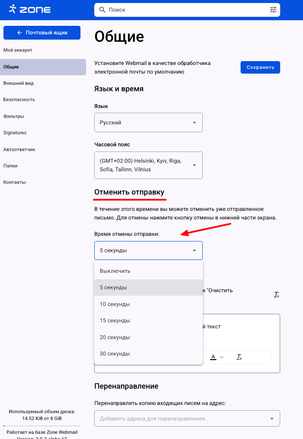Click the Сохранить button
The image size is (303, 439).
point(260,67)
